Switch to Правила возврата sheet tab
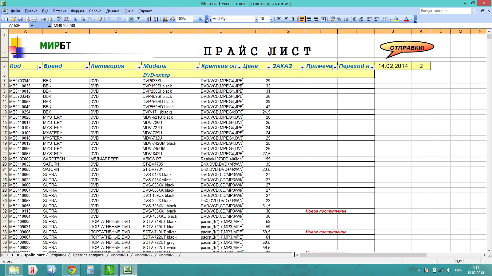The width and height of the screenshot is (492, 276). (x=88, y=255)
